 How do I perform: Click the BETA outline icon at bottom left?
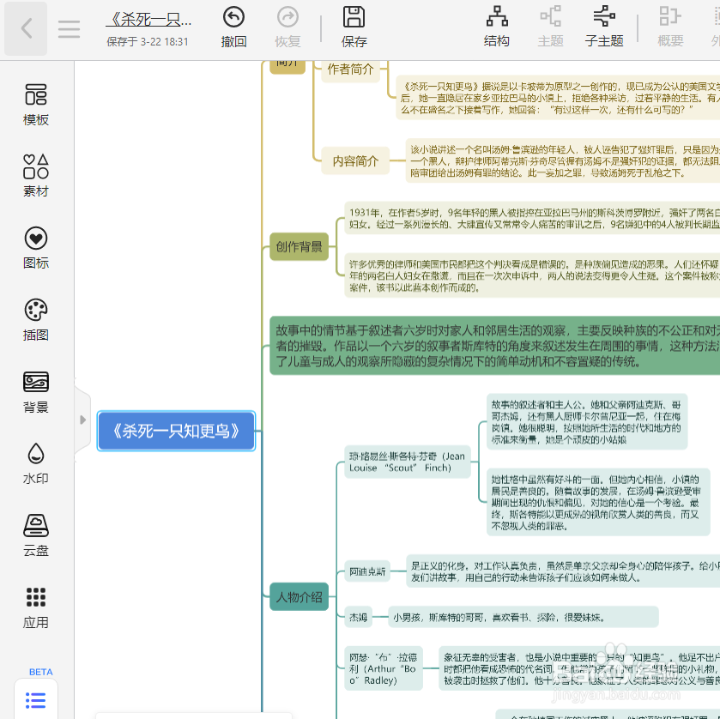point(35,699)
